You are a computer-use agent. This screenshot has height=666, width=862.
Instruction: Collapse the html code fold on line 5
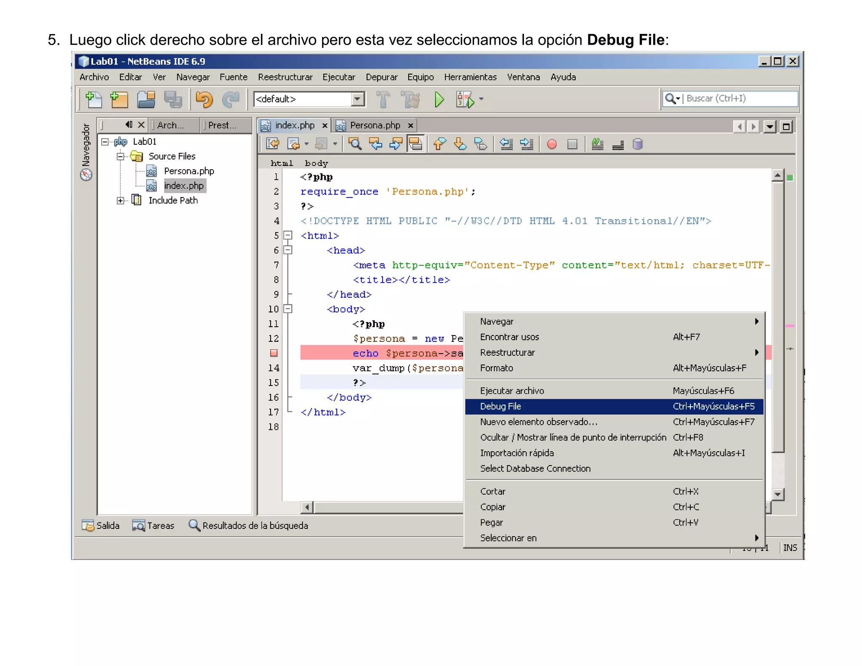288,235
